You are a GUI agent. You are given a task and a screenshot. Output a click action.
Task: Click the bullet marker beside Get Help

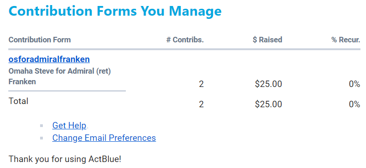[41, 126]
